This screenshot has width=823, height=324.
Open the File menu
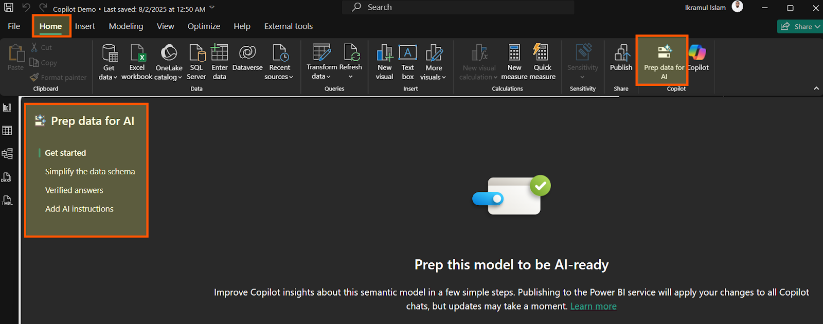[x=14, y=26]
